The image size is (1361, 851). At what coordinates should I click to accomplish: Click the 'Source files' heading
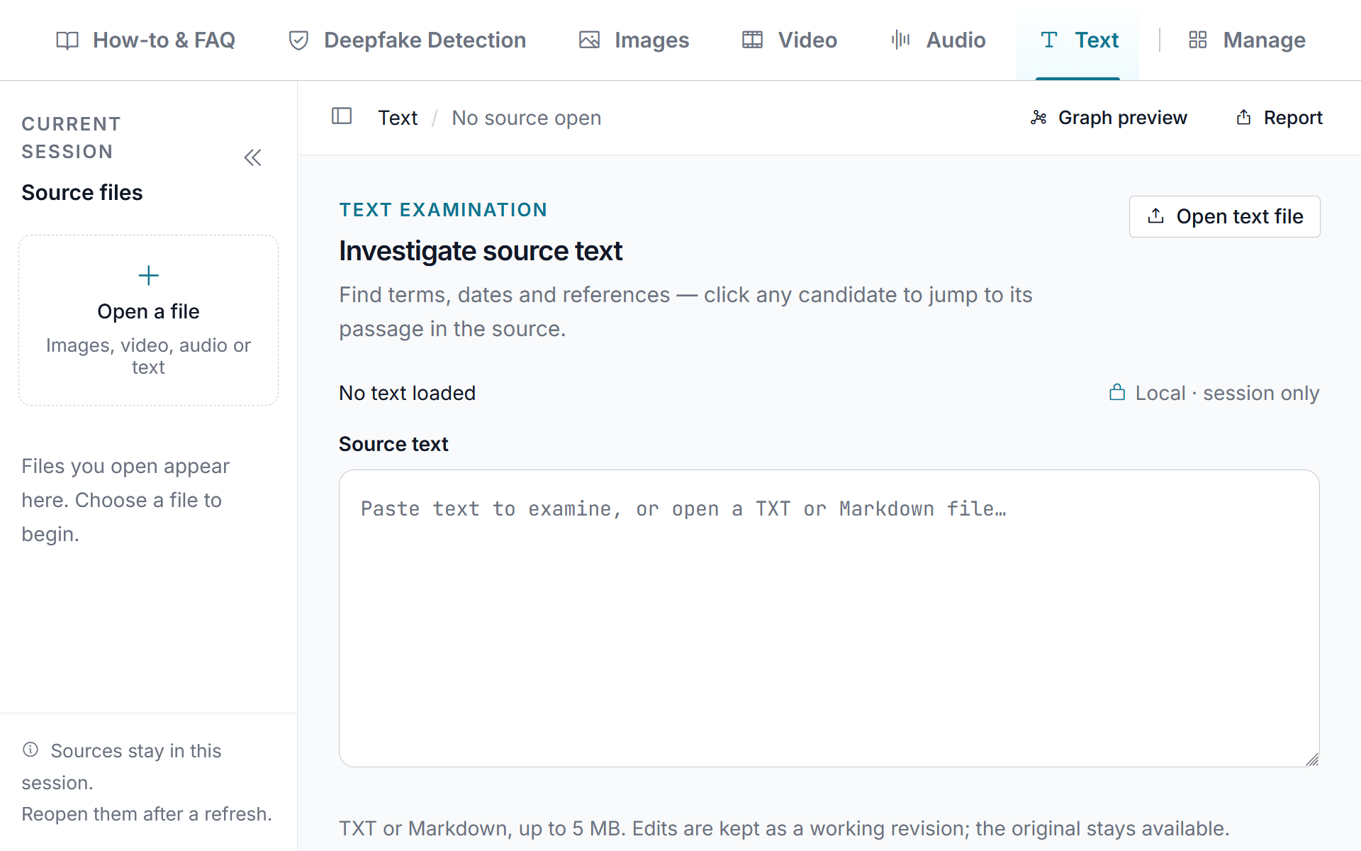coord(82,193)
